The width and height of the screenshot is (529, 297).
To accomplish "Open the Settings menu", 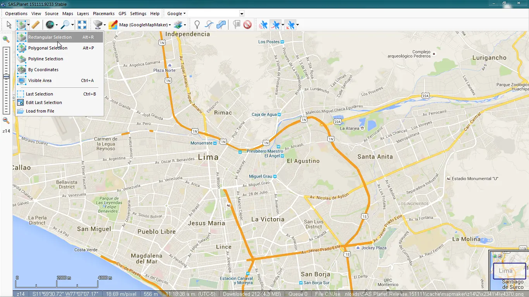I will (x=138, y=14).
